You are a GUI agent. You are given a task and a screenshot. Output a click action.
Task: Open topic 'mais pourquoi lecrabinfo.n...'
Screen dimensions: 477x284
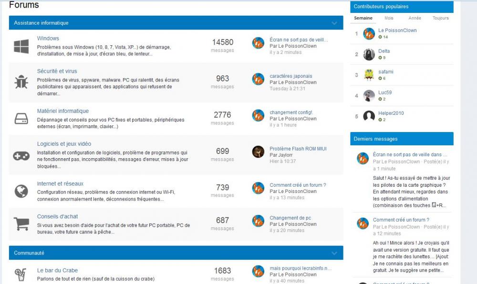point(301,268)
